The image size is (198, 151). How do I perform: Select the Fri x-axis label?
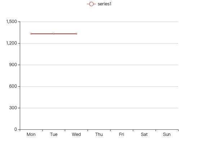pos(122,134)
